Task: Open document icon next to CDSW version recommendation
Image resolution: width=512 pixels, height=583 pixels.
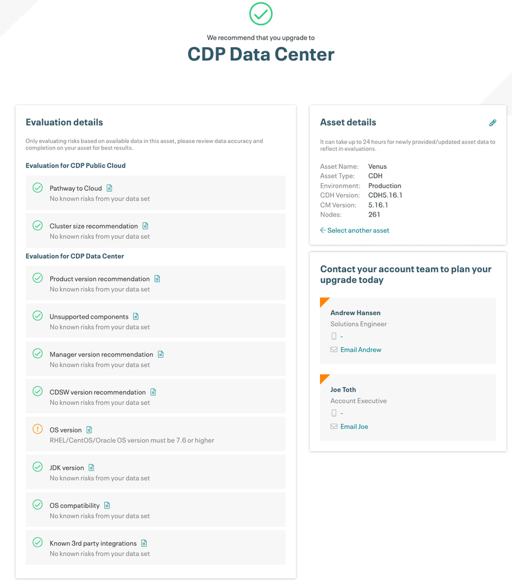Action: click(x=153, y=392)
